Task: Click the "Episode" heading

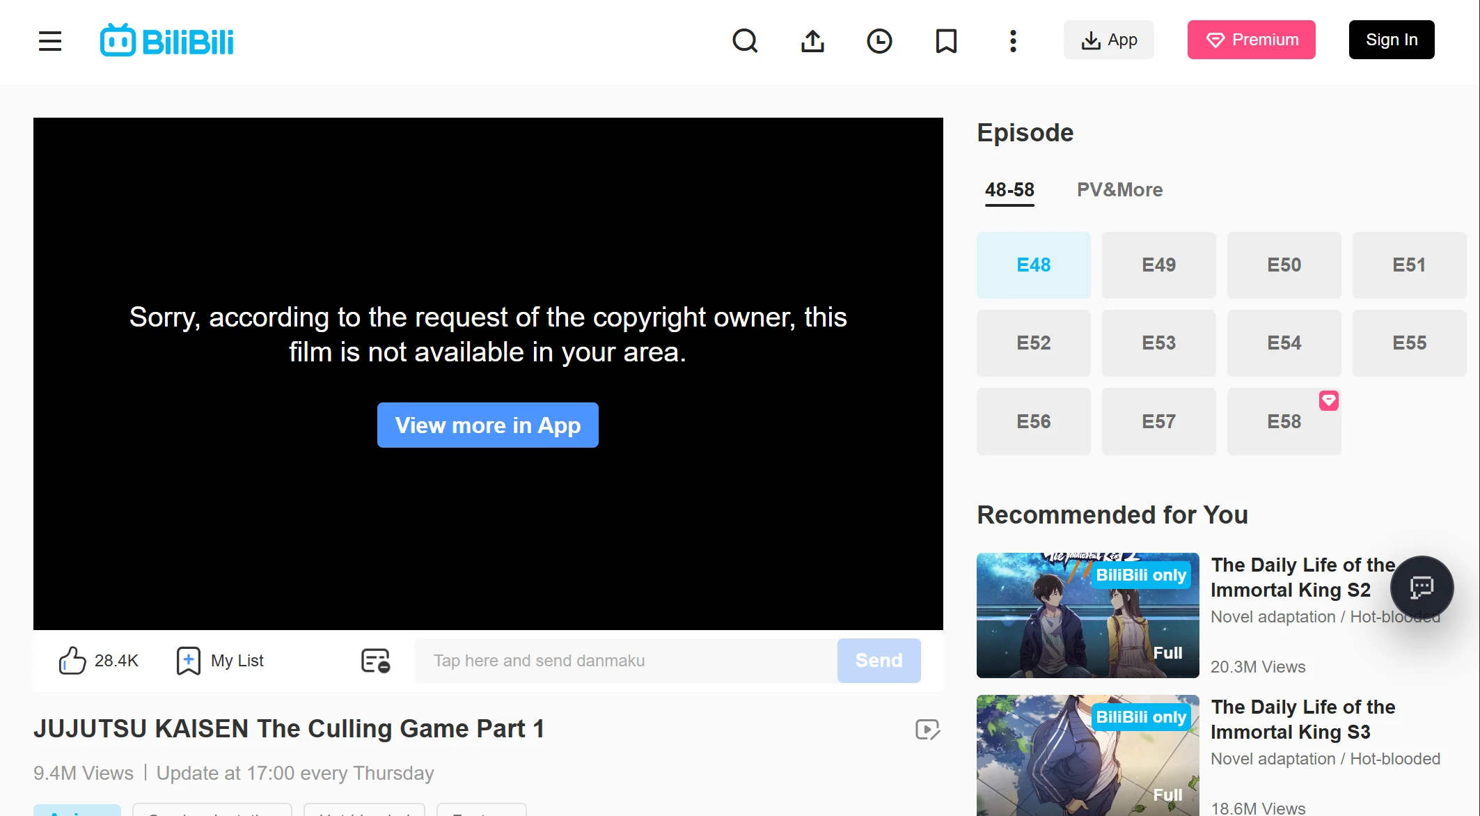Action: [1025, 132]
